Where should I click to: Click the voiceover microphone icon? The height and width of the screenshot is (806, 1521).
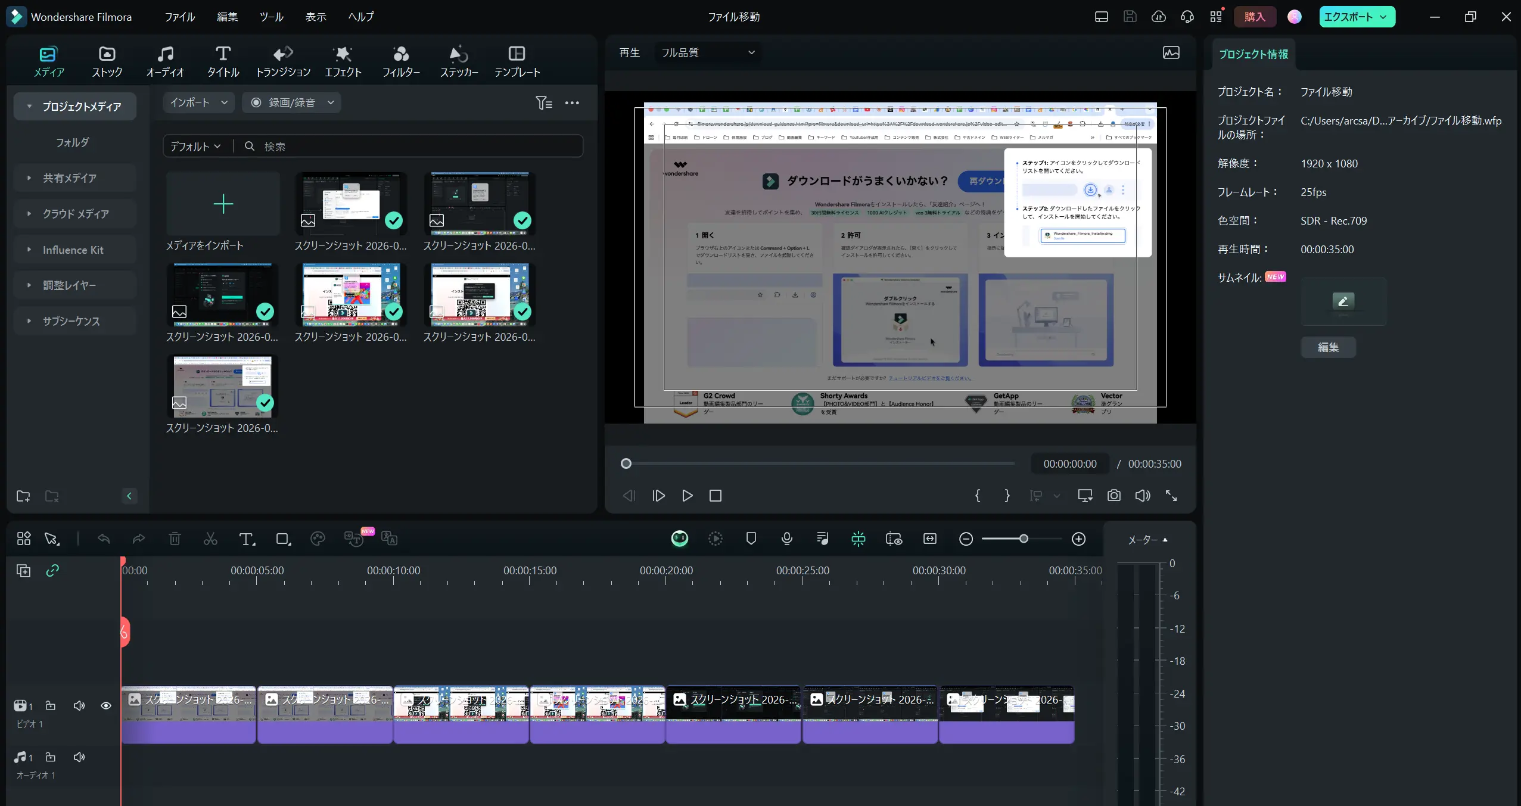point(786,539)
